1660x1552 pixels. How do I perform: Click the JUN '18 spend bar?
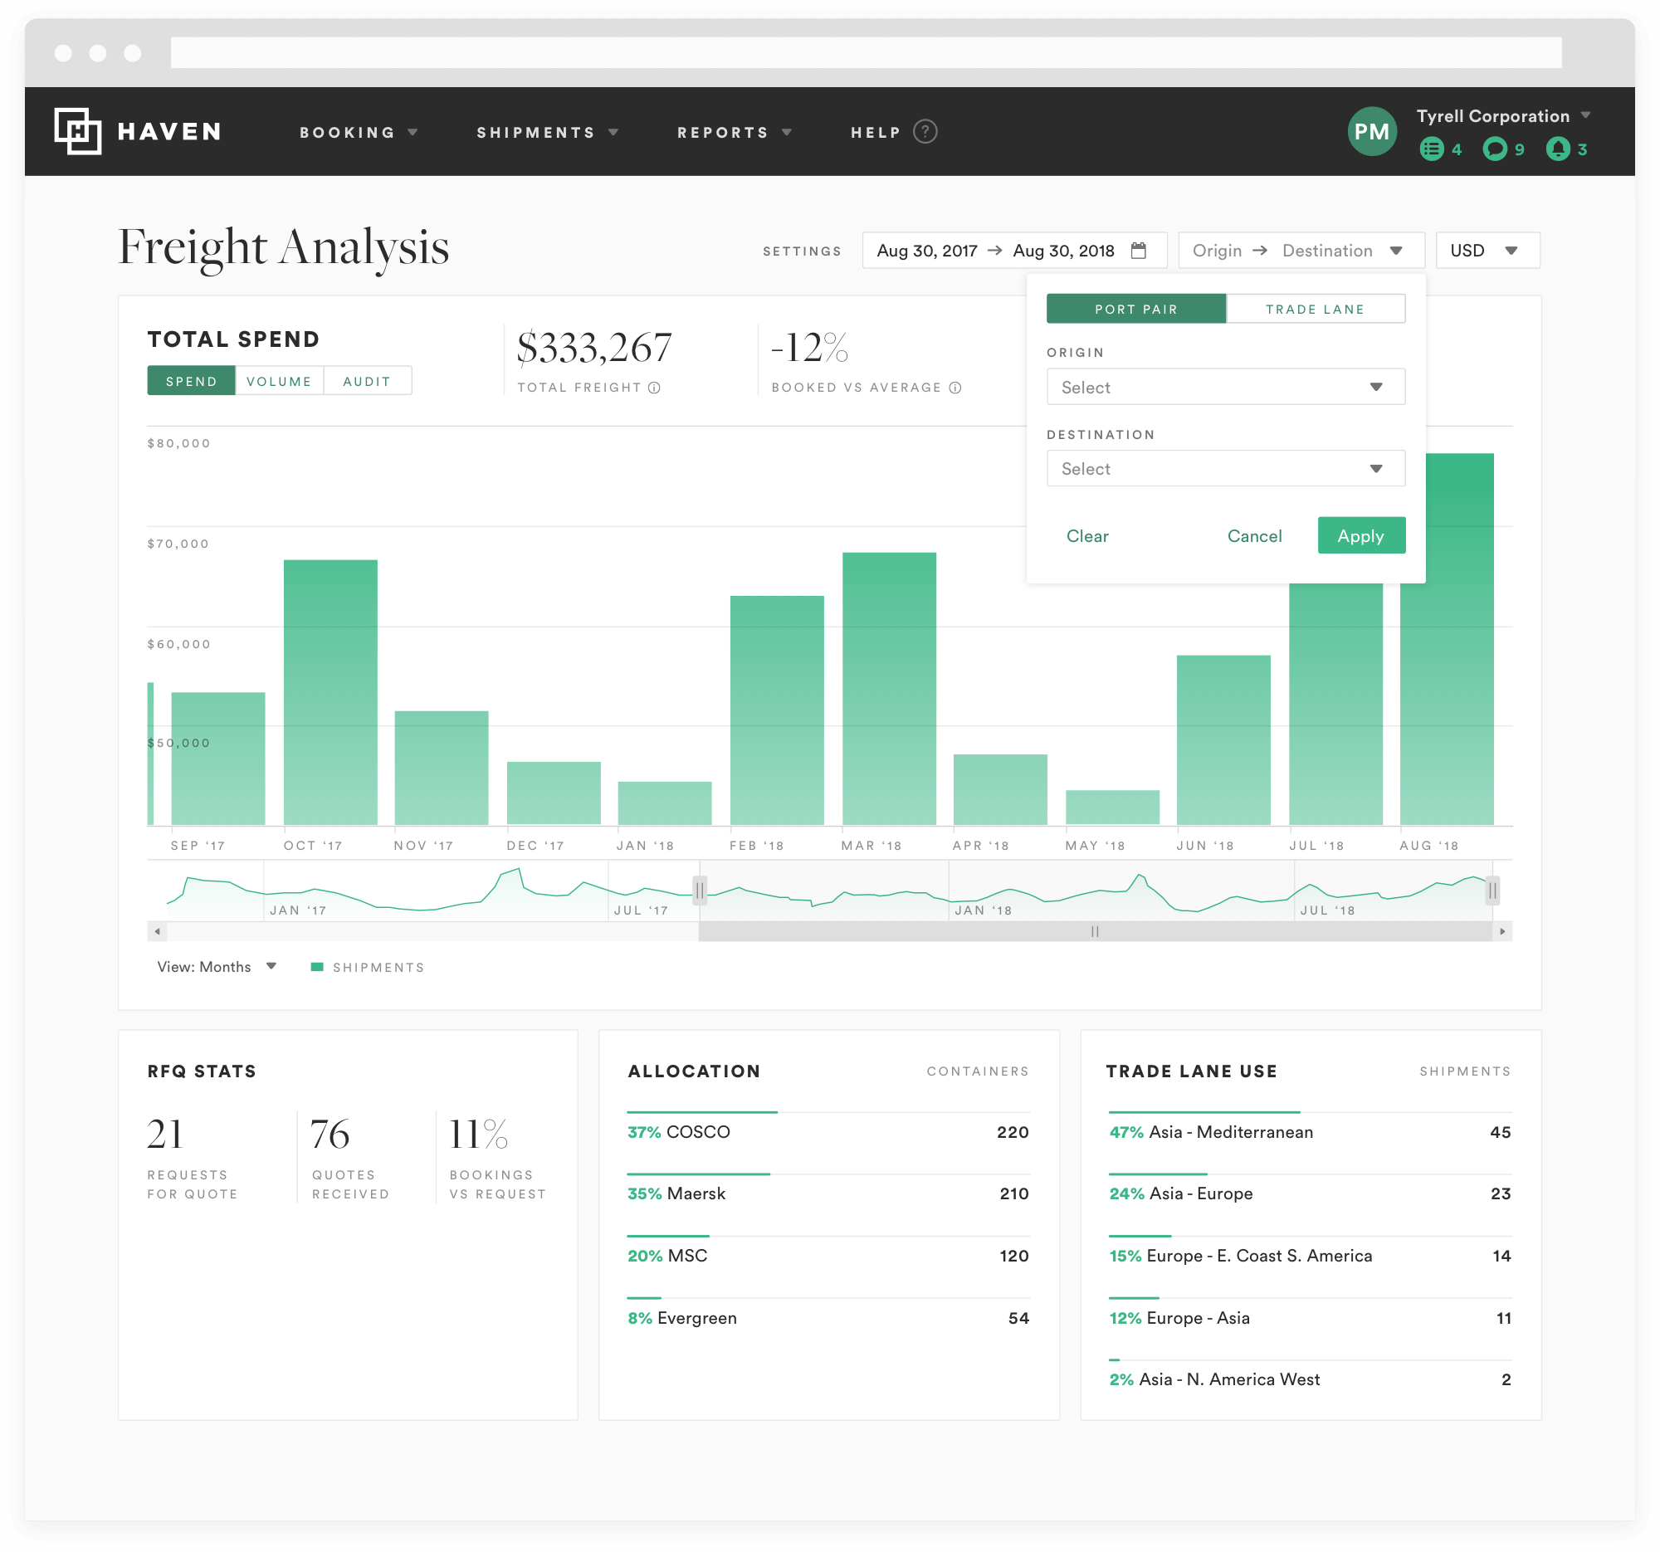(1224, 739)
